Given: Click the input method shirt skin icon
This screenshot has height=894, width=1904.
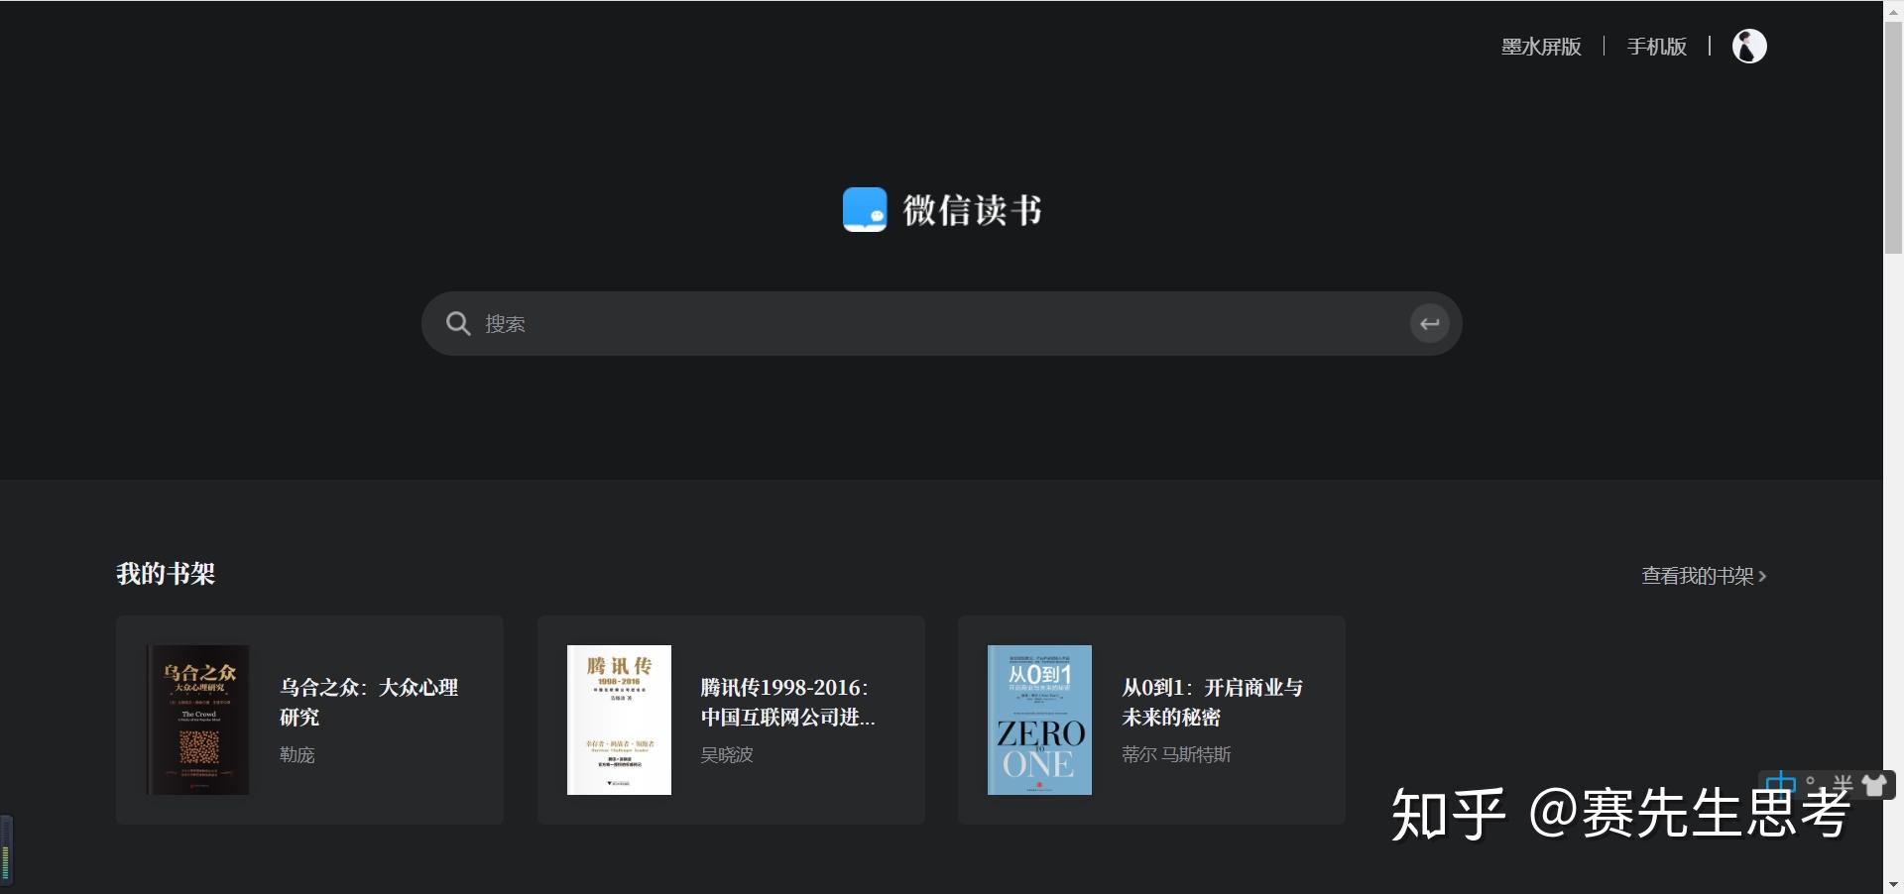Looking at the screenshot, I should click(x=1874, y=785).
